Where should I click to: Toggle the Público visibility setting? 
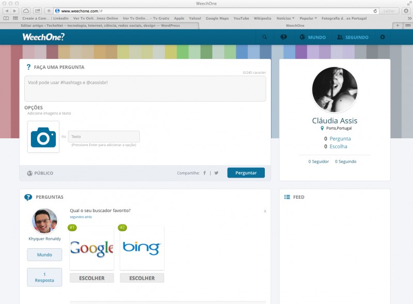coord(40,173)
